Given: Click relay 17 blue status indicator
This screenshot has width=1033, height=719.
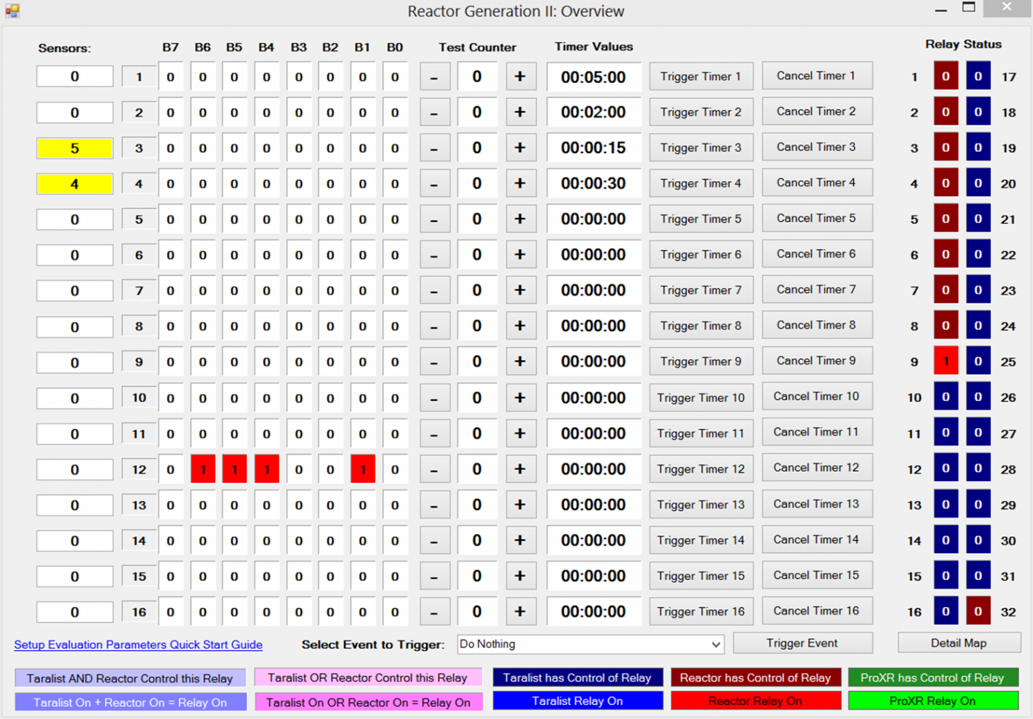Looking at the screenshot, I should [x=978, y=77].
